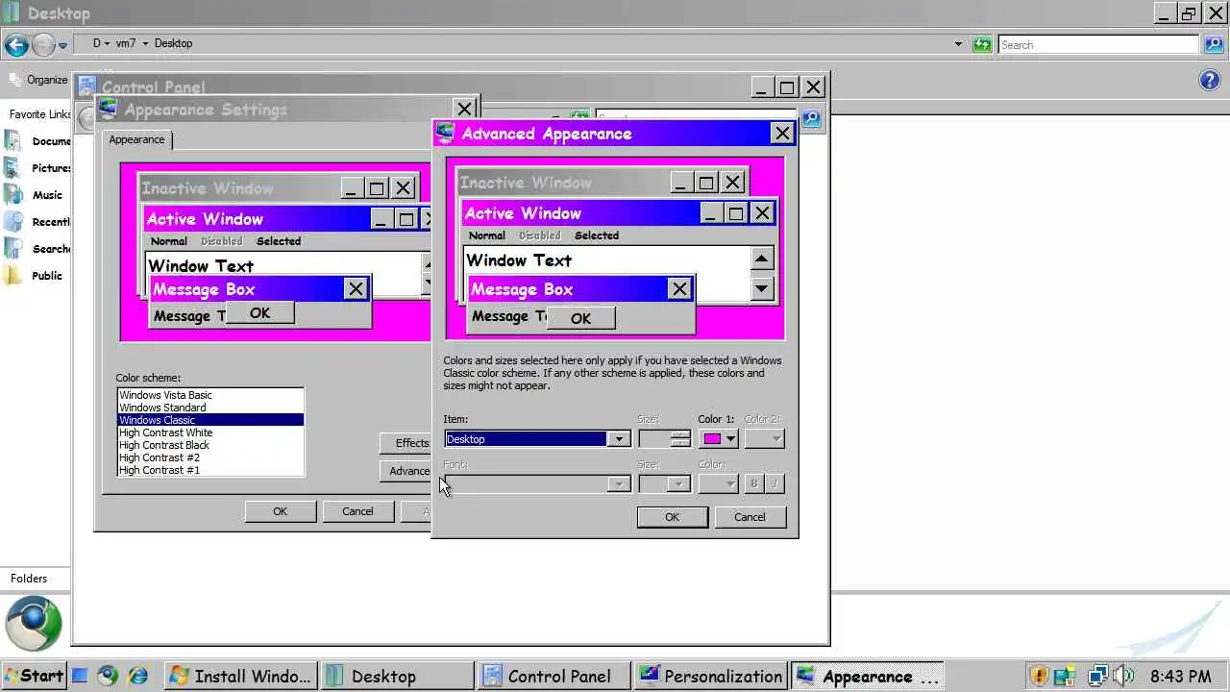Select High Contrast #1 color scheme
Viewport: 1230px width, 692px height.
point(210,470)
